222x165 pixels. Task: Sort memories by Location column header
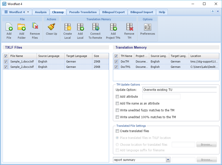pos(204,56)
